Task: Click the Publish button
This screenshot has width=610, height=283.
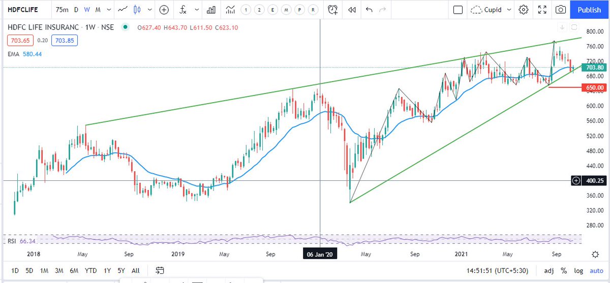Action: pyautogui.click(x=589, y=10)
